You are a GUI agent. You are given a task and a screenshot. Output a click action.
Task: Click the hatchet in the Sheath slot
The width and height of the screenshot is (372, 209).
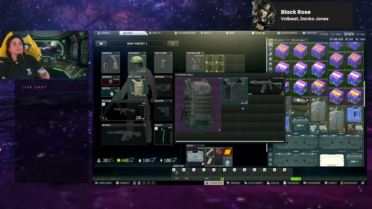(163, 136)
